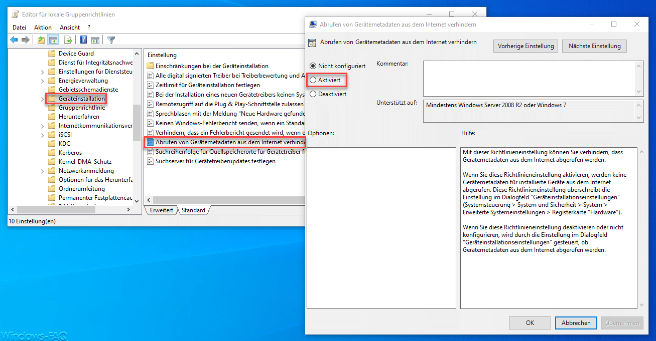Select the Deaktiviert radio button
The width and height of the screenshot is (656, 341).
click(313, 94)
